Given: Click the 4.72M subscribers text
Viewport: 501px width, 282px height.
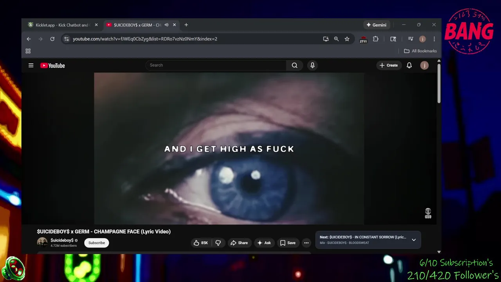Looking at the screenshot, I should tap(63, 246).
